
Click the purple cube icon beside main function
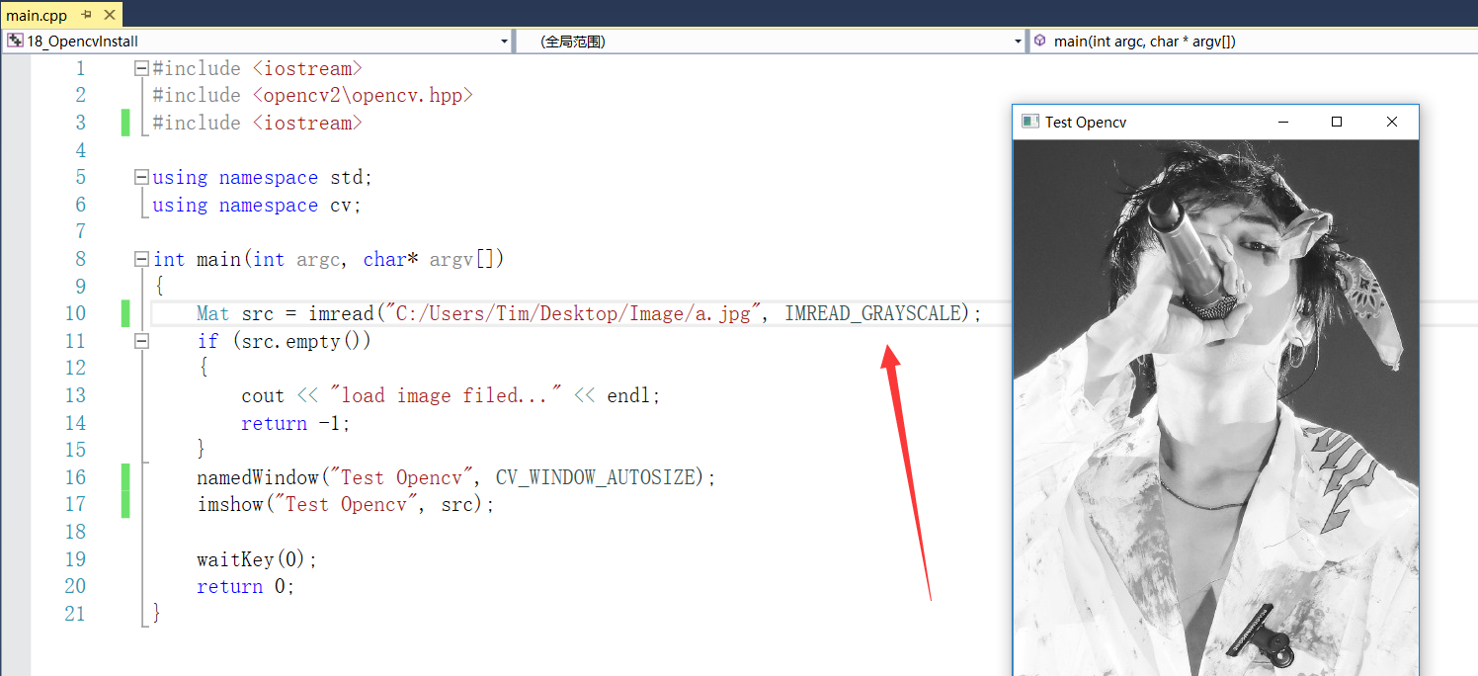click(1040, 41)
